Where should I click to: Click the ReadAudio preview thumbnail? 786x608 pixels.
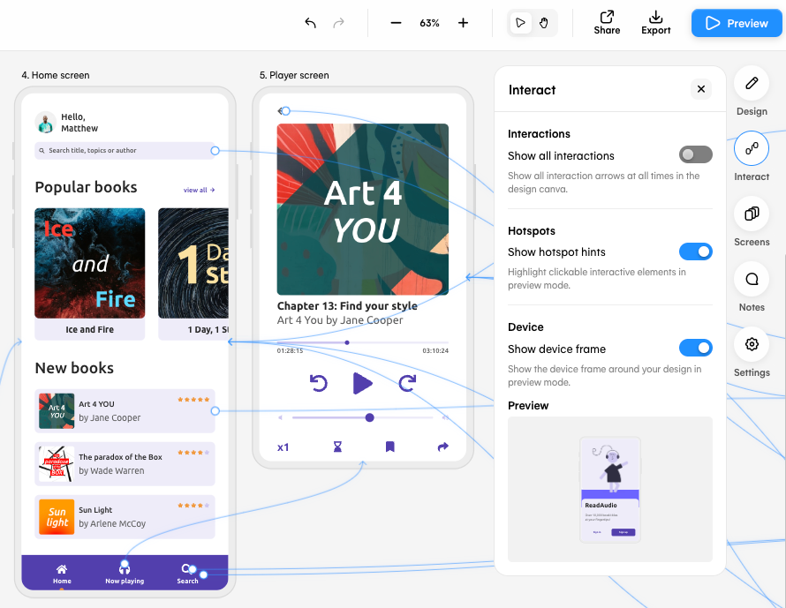(x=610, y=490)
